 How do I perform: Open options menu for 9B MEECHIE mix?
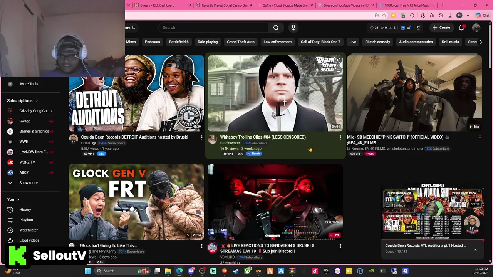coord(480,137)
